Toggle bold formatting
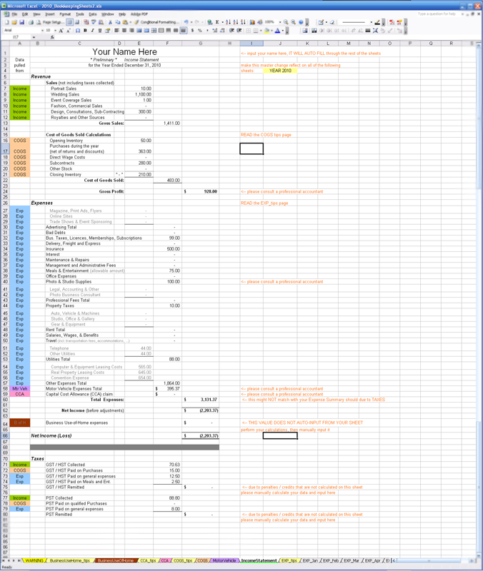The image size is (483, 571). (85, 30)
